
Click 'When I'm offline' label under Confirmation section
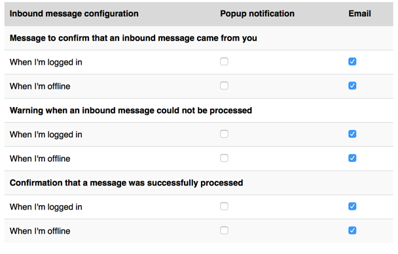point(40,231)
